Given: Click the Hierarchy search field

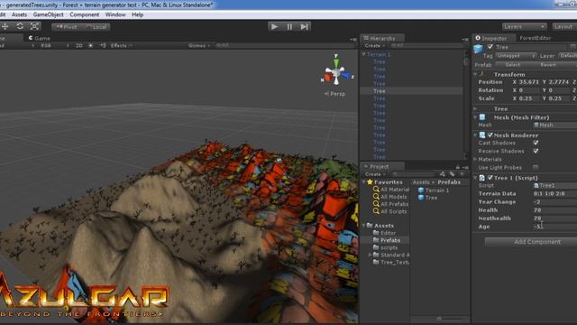Looking at the screenshot, I should click(426, 45).
